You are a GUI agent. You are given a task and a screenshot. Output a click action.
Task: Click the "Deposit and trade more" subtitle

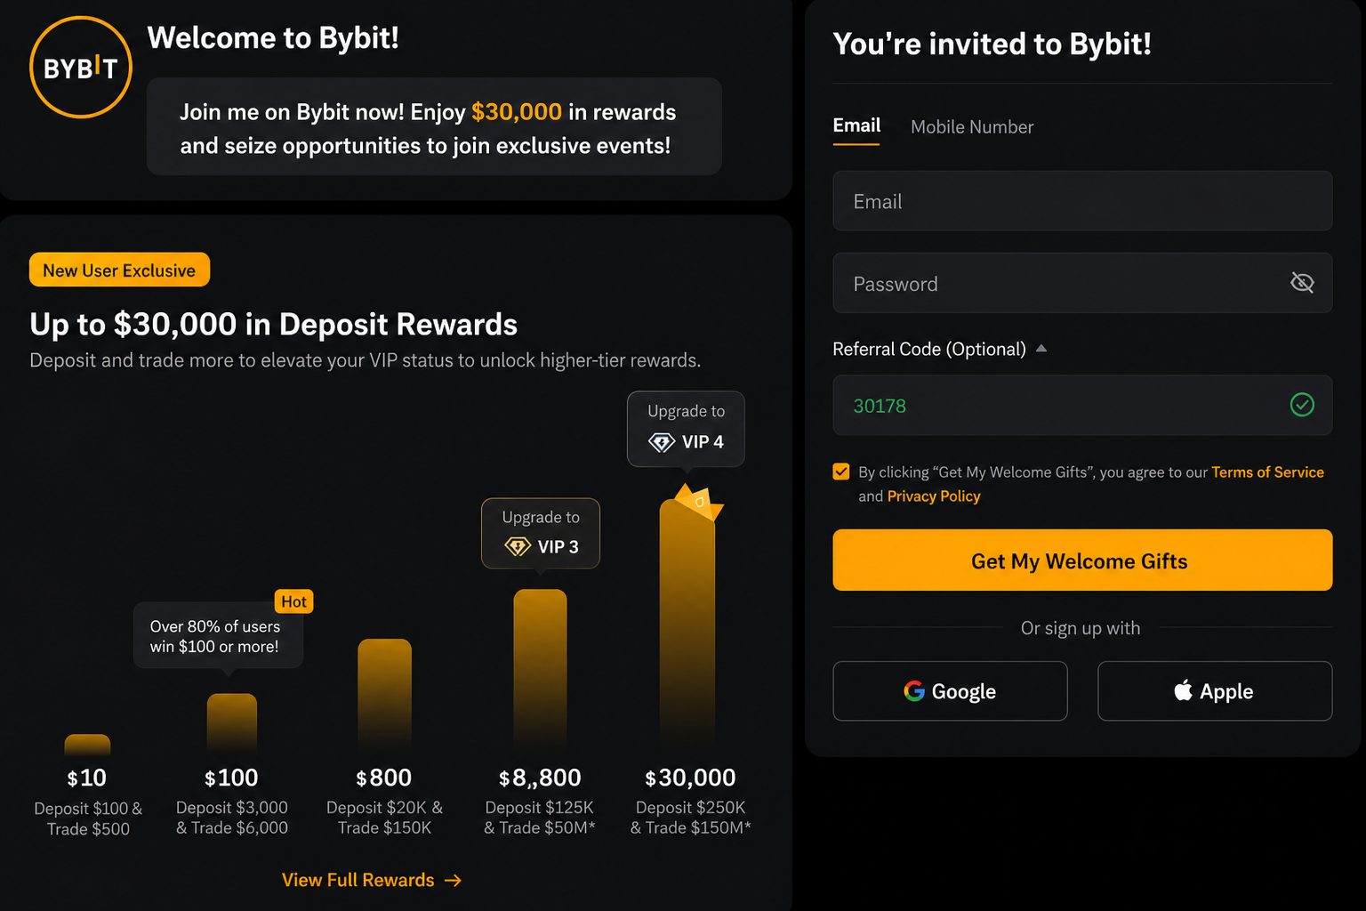click(x=365, y=360)
